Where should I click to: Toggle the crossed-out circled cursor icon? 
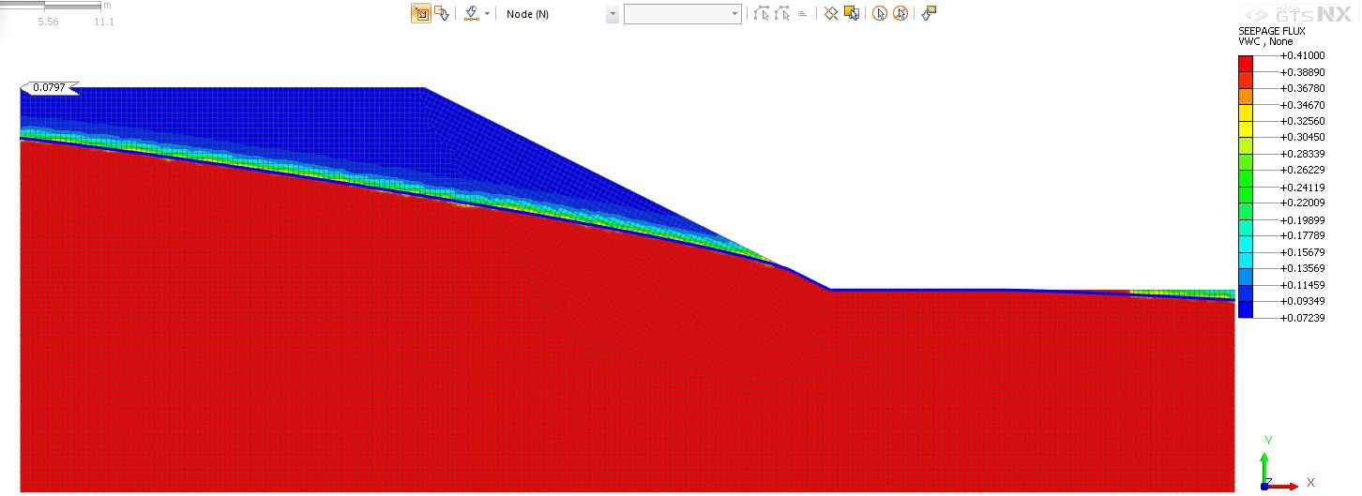[x=900, y=14]
